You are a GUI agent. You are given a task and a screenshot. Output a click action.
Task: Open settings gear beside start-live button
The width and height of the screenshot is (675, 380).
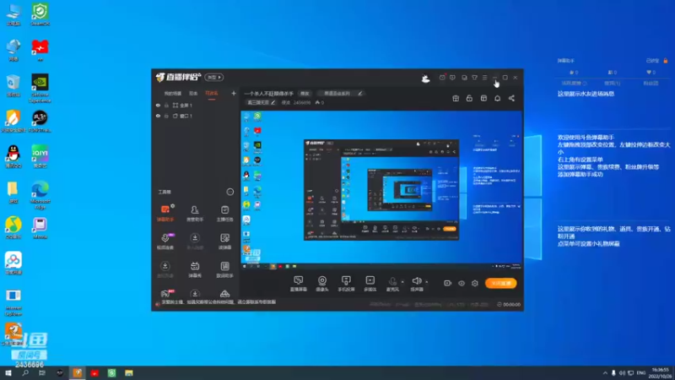(x=475, y=283)
